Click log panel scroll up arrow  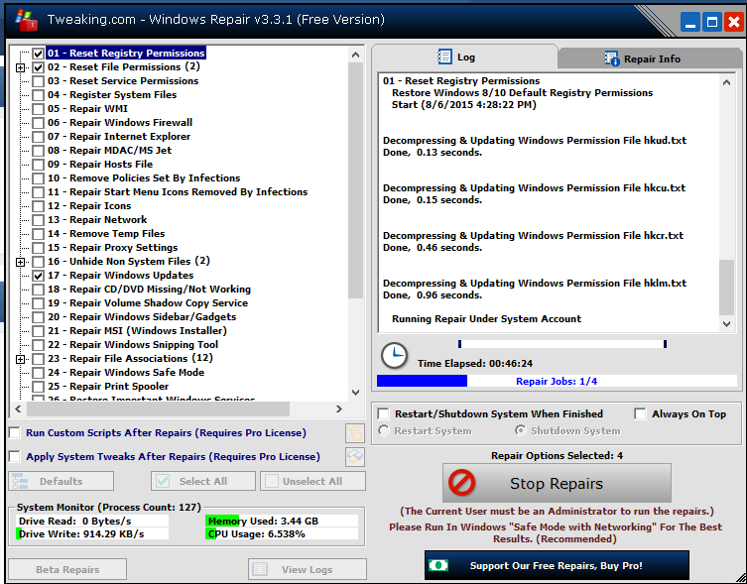coord(726,82)
